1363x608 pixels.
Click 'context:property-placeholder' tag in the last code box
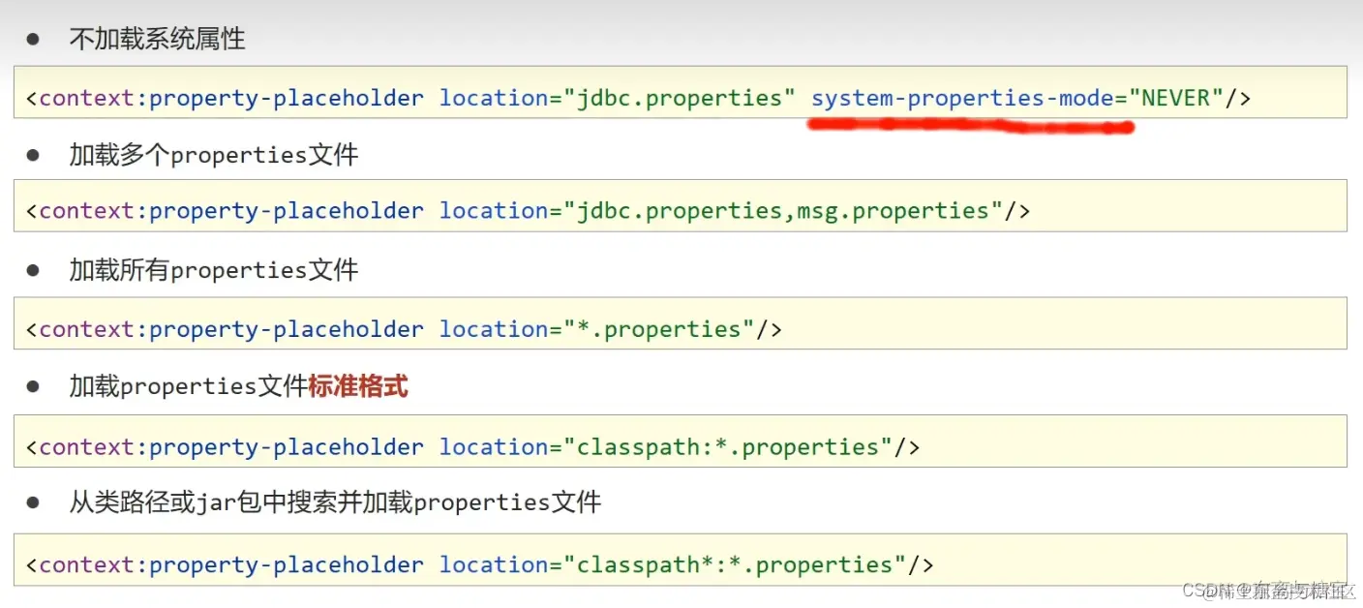click(x=231, y=565)
